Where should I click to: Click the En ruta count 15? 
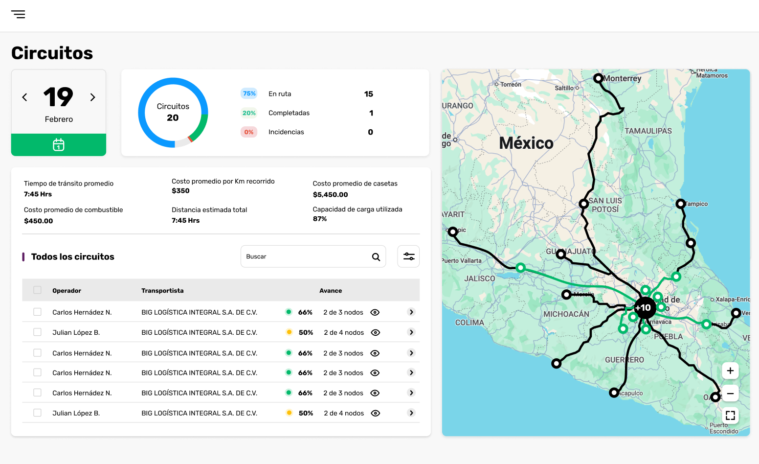tap(369, 94)
